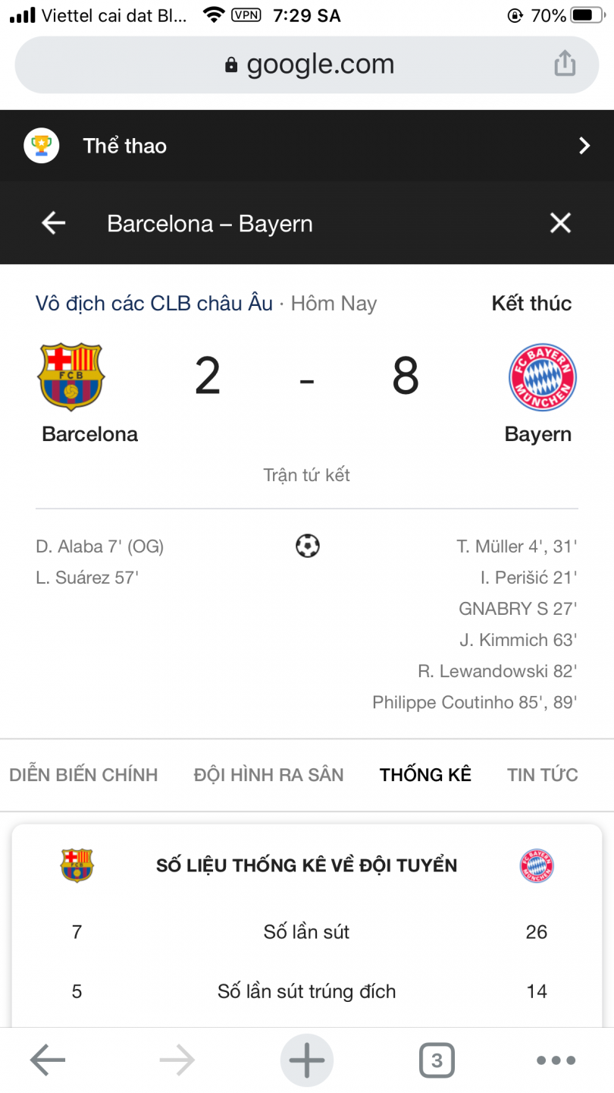Switch to the ĐỘI HÌNH RA SÂN tab

pyautogui.click(x=268, y=775)
